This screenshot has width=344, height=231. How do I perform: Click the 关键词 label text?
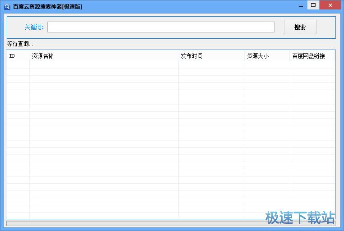point(34,27)
